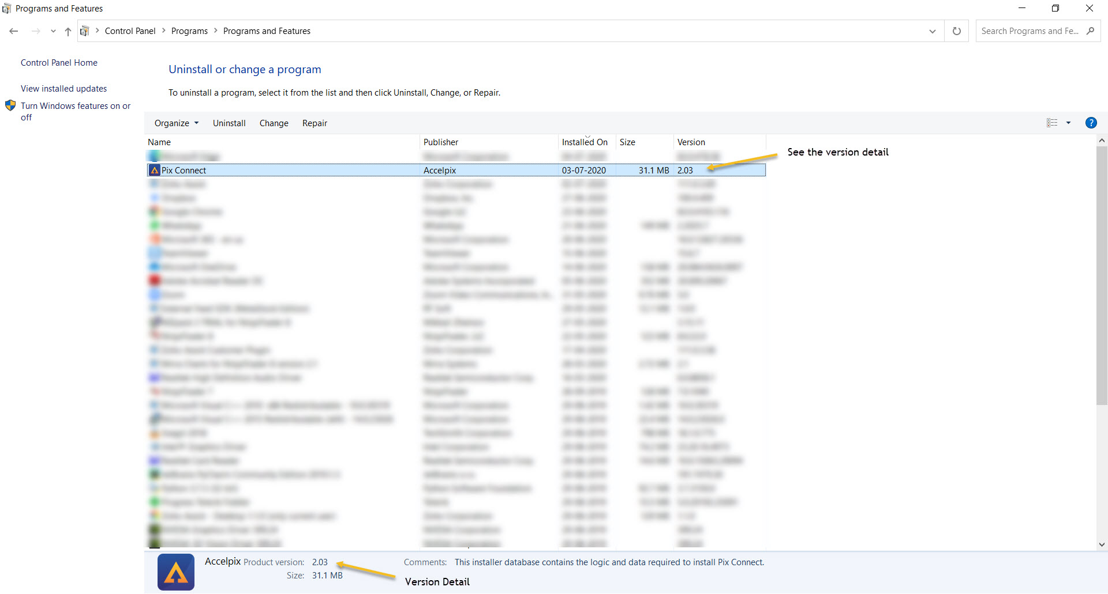Click the Windows features shield icon
This screenshot has height=594, width=1108.
pyautogui.click(x=10, y=105)
